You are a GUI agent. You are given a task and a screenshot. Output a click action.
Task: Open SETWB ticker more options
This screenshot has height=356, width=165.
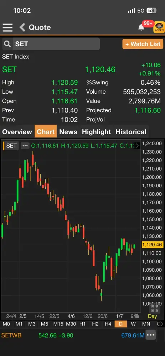pyautogui.click(x=150, y=335)
